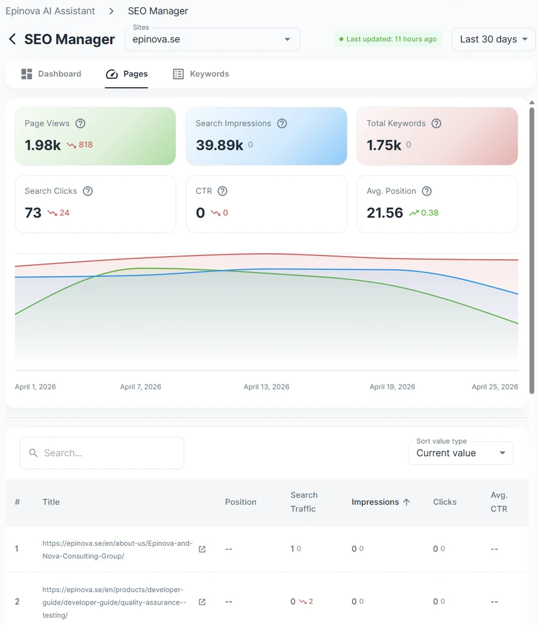The width and height of the screenshot is (538, 625).
Task: Select the Avg. Position 21.56 card
Action: pos(437,204)
